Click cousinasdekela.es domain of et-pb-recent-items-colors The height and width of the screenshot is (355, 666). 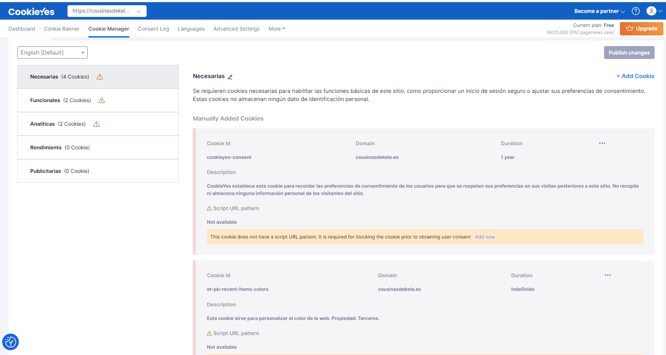(x=400, y=289)
